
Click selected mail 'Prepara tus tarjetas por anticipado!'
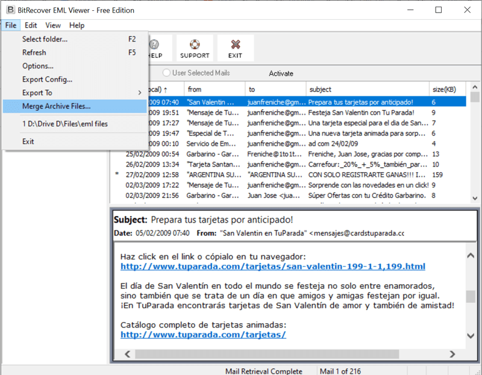coord(307,102)
